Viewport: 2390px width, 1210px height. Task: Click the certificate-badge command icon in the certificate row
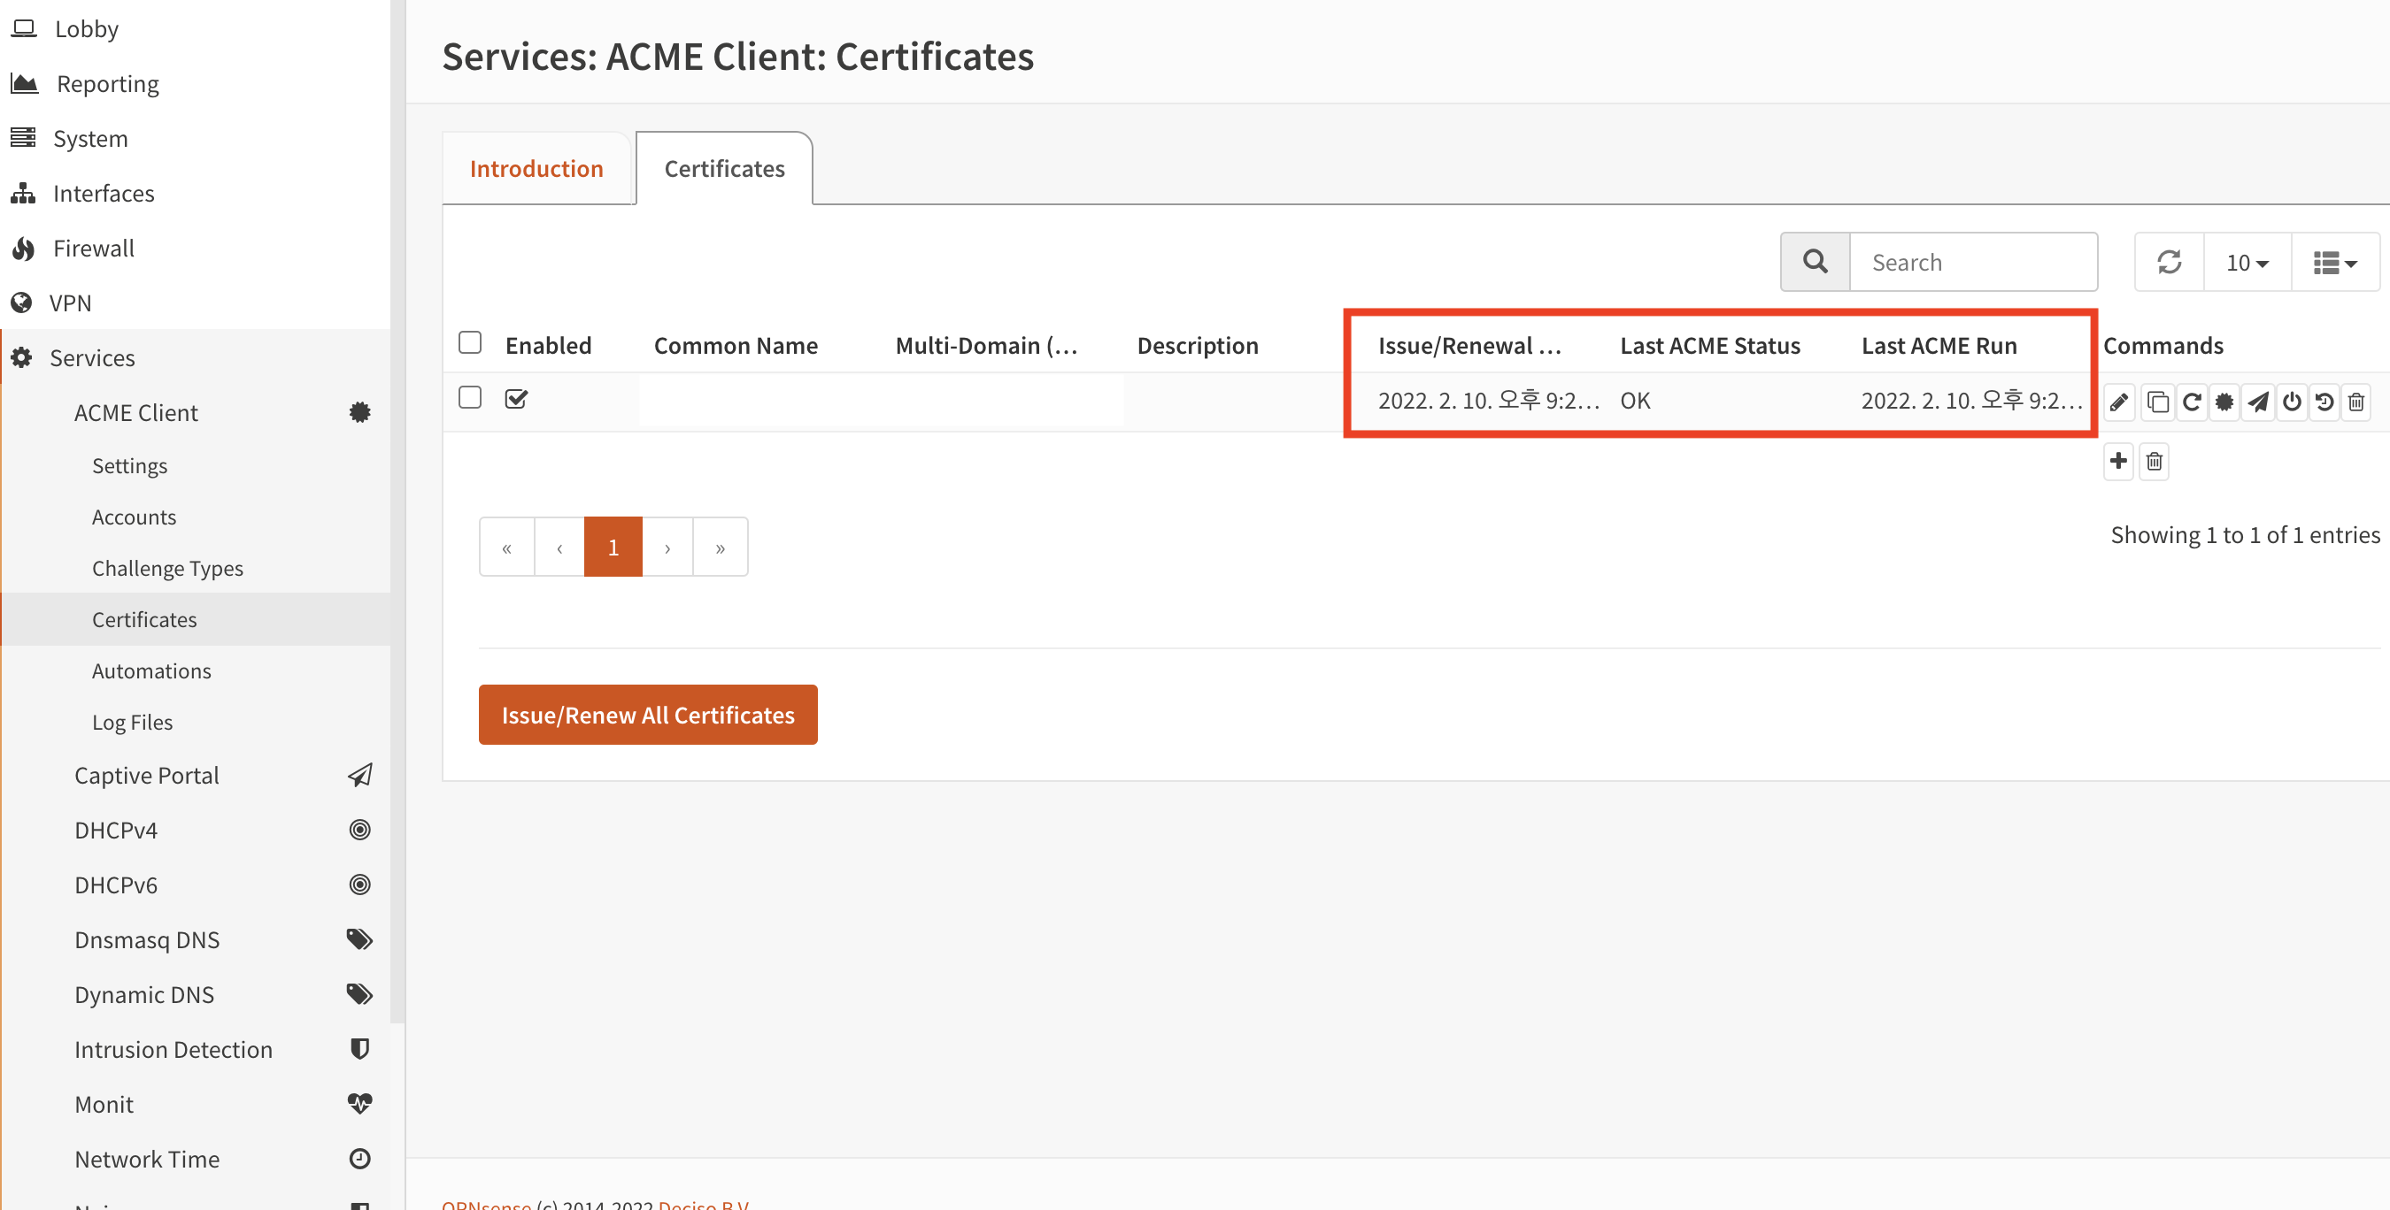tap(2224, 402)
